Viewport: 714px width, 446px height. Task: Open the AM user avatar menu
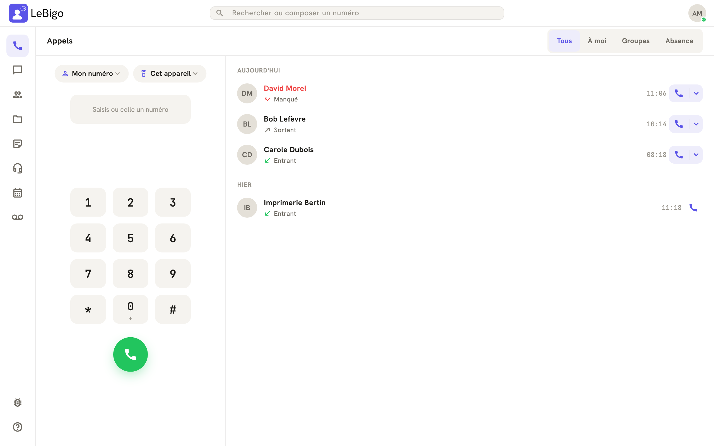pos(697,13)
